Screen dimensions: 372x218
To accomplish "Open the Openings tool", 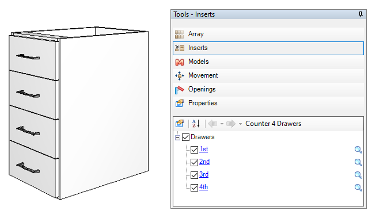I will [268, 89].
